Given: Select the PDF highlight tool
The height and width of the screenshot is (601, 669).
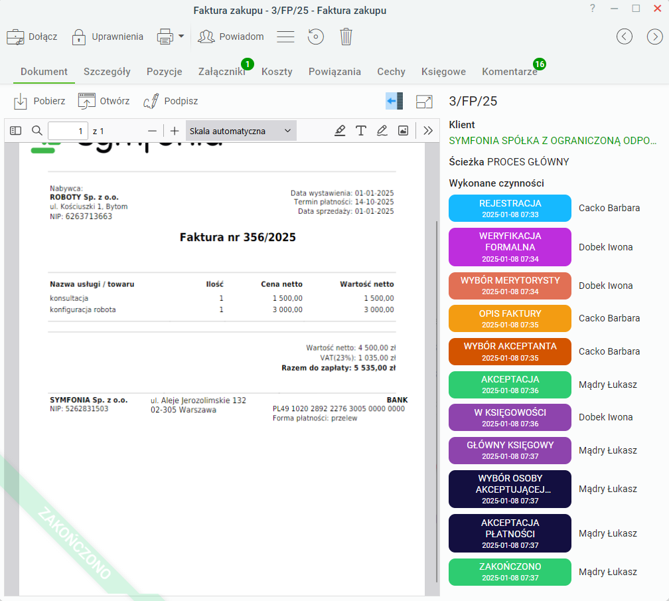Looking at the screenshot, I should (340, 131).
